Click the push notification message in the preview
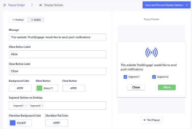Image resolution: width=192 pixels, height=129 pixels. click(x=148, y=67)
